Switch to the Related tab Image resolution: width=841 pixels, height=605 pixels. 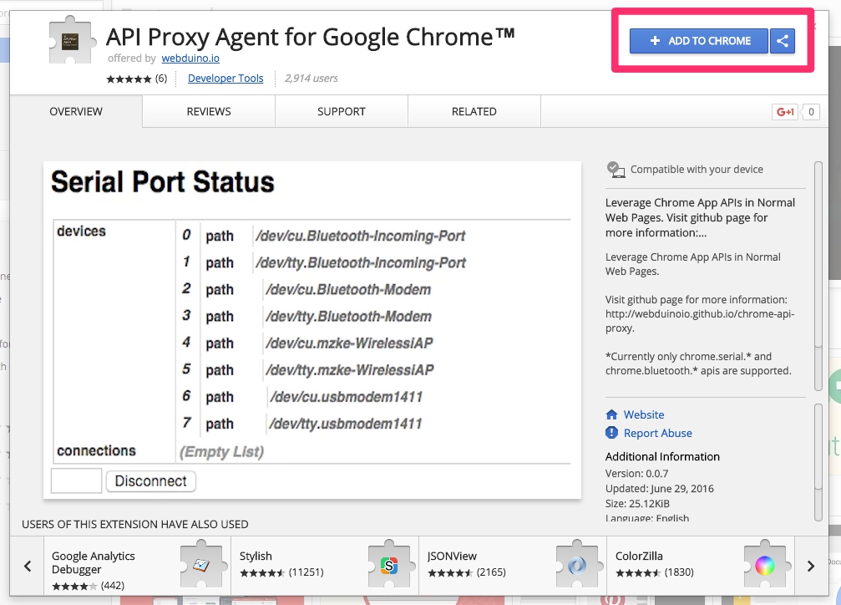[x=474, y=112]
